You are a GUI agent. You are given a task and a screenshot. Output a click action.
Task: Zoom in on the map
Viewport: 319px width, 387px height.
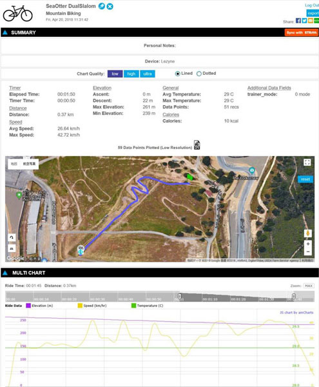pyautogui.click(x=308, y=244)
